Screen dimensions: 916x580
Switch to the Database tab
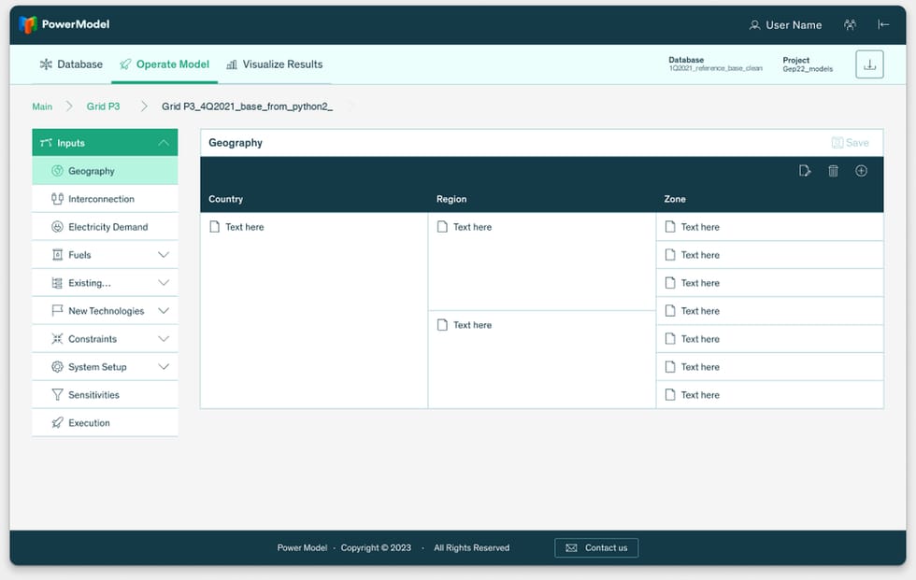pos(71,64)
